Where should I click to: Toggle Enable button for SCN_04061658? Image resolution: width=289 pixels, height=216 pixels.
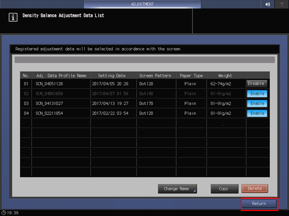coord(257,94)
